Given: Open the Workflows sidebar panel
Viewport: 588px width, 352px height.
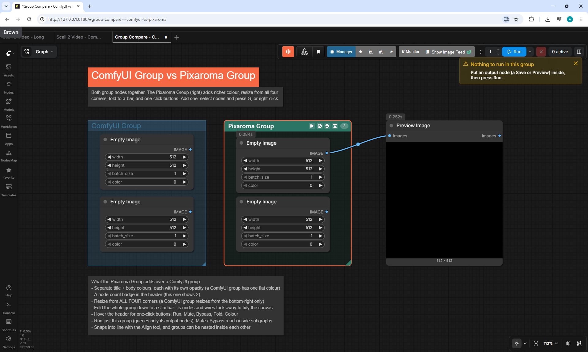Looking at the screenshot, I should point(9,122).
